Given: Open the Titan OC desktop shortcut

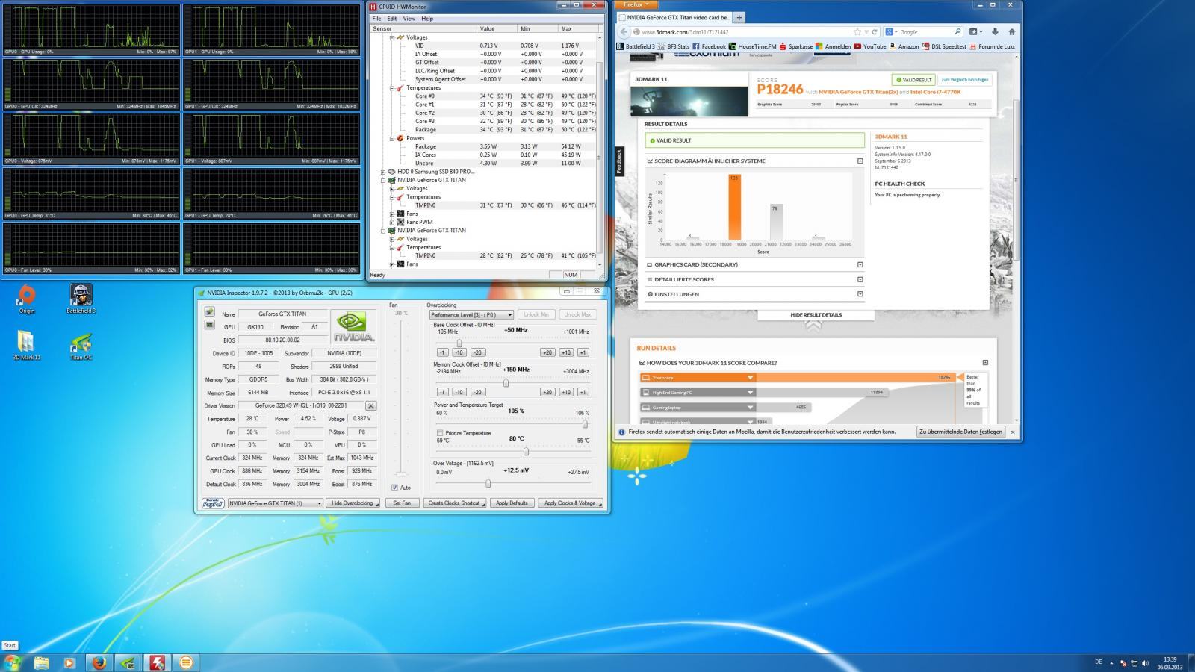Looking at the screenshot, I should 81,343.
